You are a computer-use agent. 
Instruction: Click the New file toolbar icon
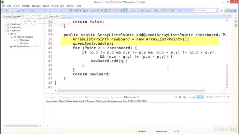[x=4, y=11]
